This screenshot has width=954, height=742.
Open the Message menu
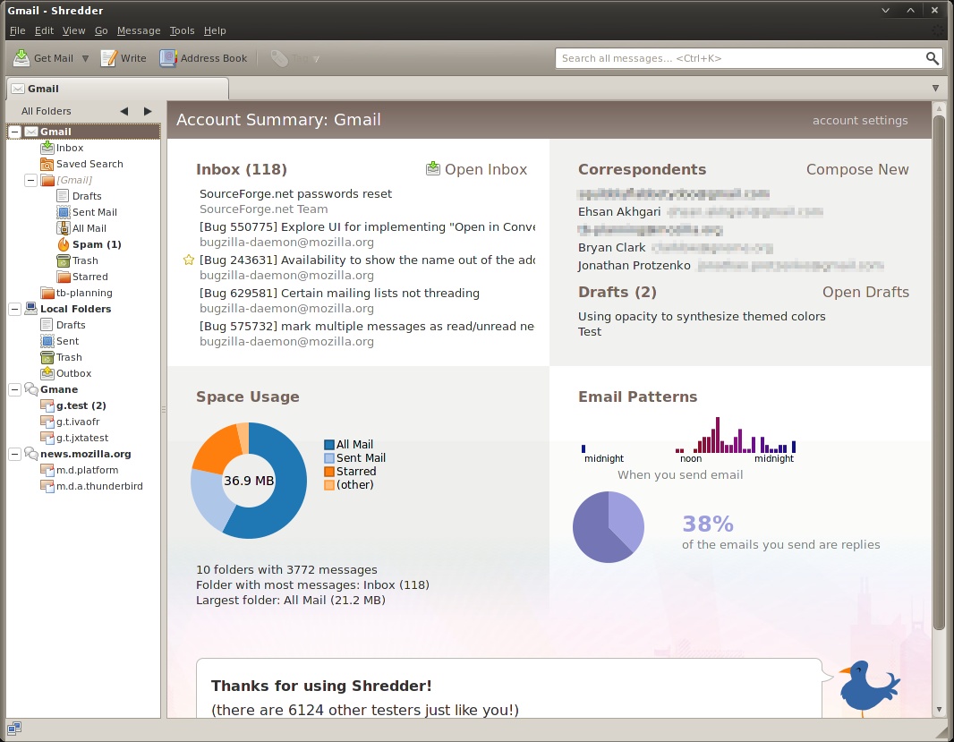point(139,30)
